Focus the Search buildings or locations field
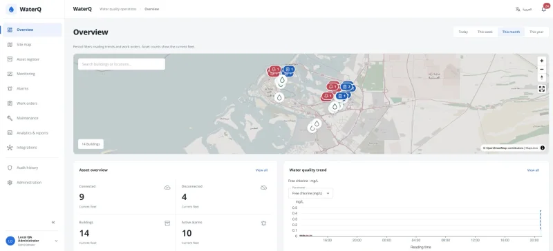553x251 pixels. click(x=122, y=64)
